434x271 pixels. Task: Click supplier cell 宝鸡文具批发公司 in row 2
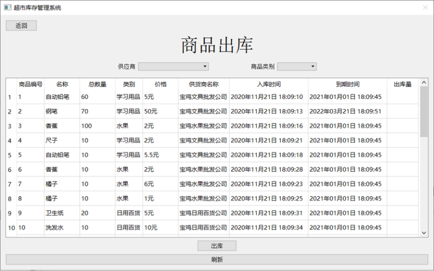204,112
